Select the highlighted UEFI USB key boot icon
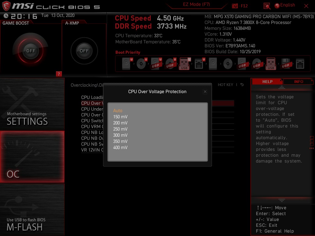315x236 pixels. point(185,64)
